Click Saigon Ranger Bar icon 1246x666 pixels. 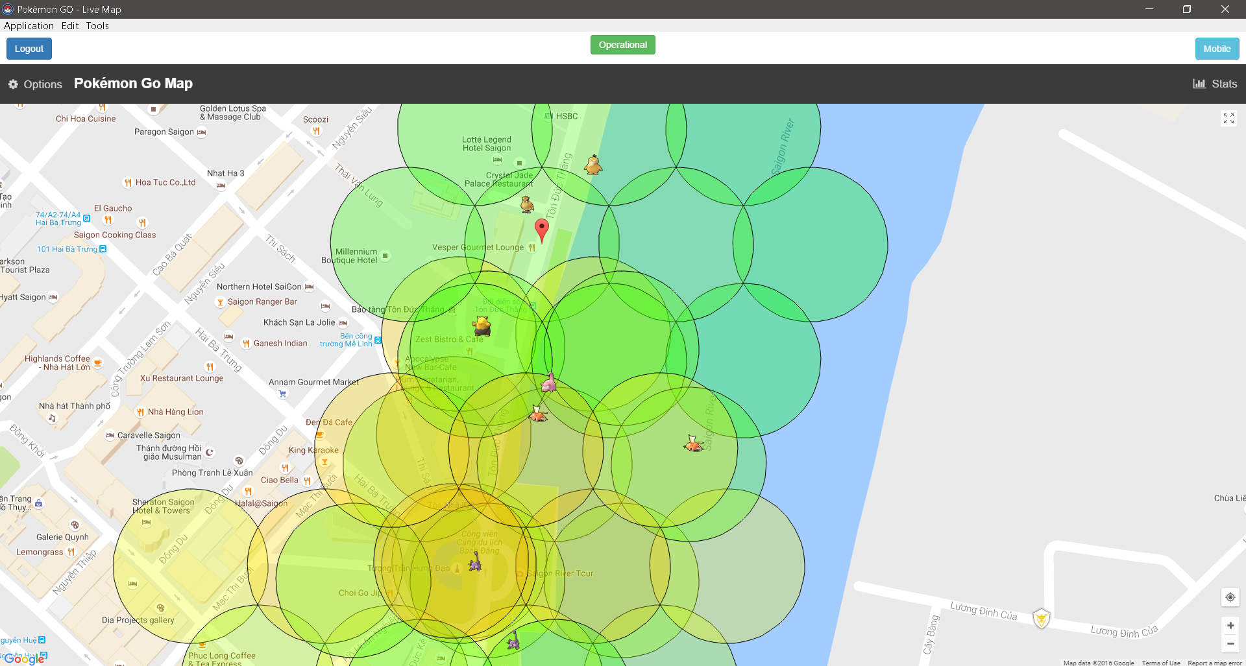click(x=220, y=302)
